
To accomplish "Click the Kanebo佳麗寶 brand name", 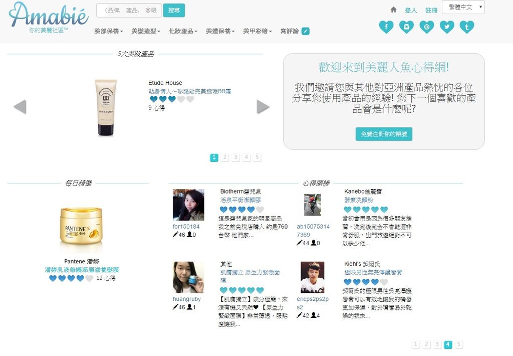I will (x=363, y=191).
